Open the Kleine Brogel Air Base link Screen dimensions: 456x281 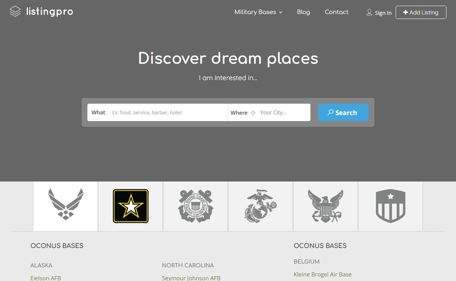(x=323, y=274)
